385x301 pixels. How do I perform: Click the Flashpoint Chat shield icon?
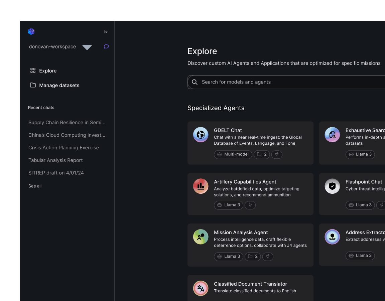(332, 186)
